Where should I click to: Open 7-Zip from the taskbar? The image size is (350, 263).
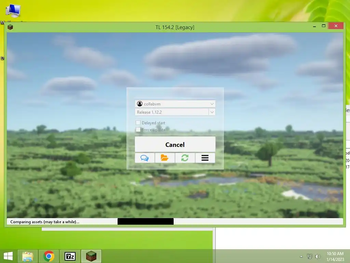[x=70, y=256]
